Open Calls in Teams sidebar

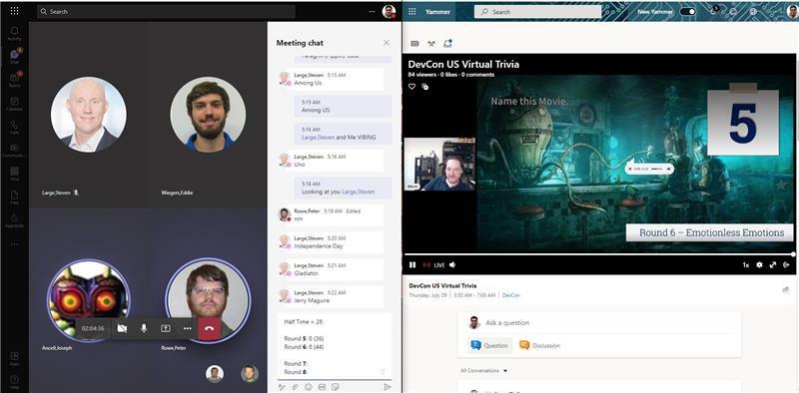pyautogui.click(x=14, y=127)
